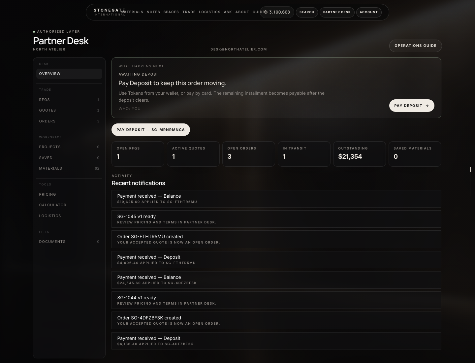
Task: Click the Open RFQs stat card
Action: click(138, 154)
